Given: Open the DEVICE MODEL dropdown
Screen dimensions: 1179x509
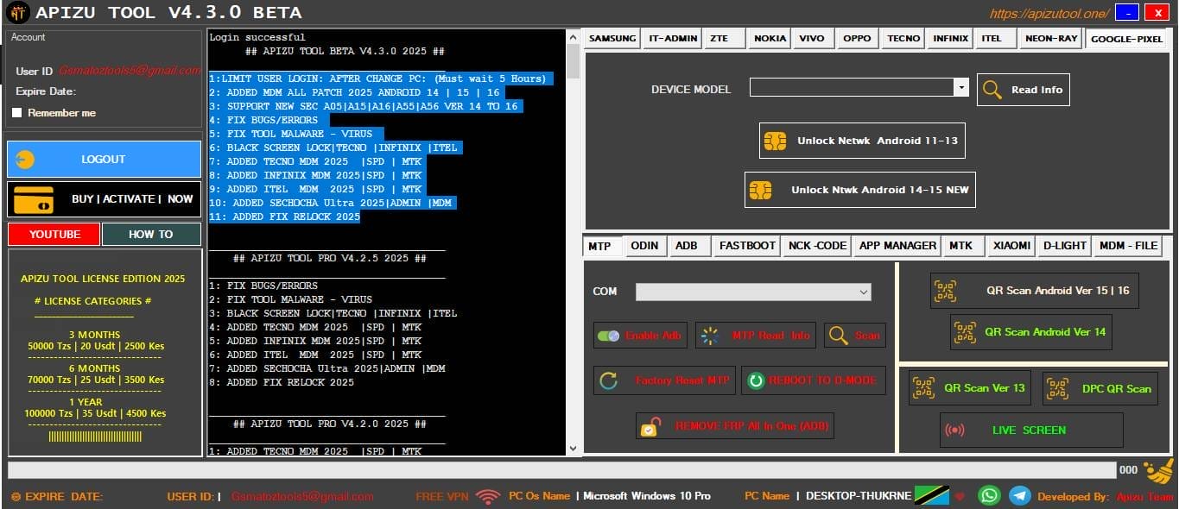Looking at the screenshot, I should pos(961,89).
